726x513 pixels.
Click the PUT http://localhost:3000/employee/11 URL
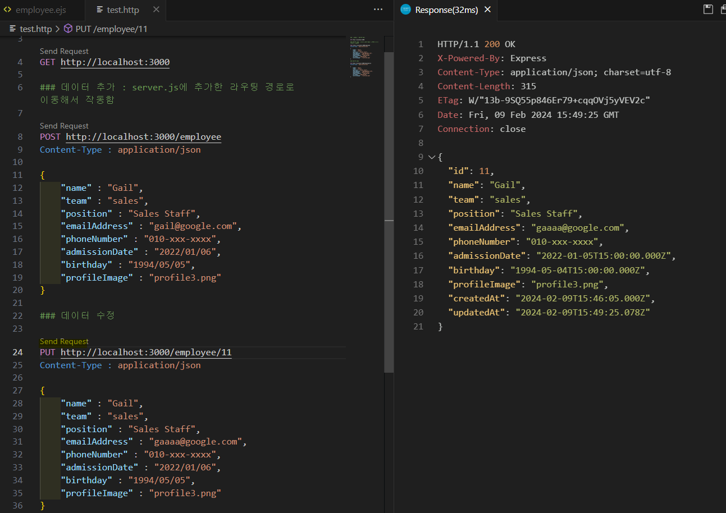[x=146, y=352]
